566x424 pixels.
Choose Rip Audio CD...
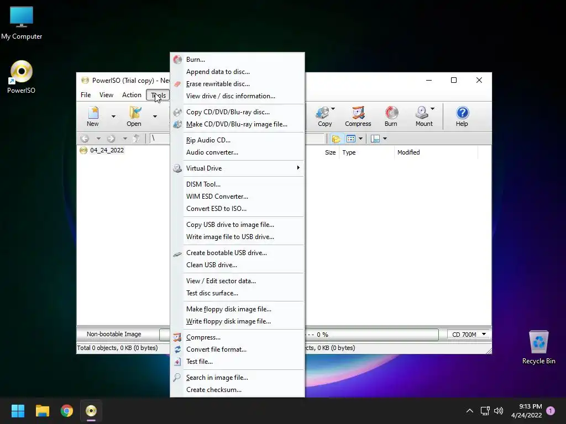[x=237, y=140]
